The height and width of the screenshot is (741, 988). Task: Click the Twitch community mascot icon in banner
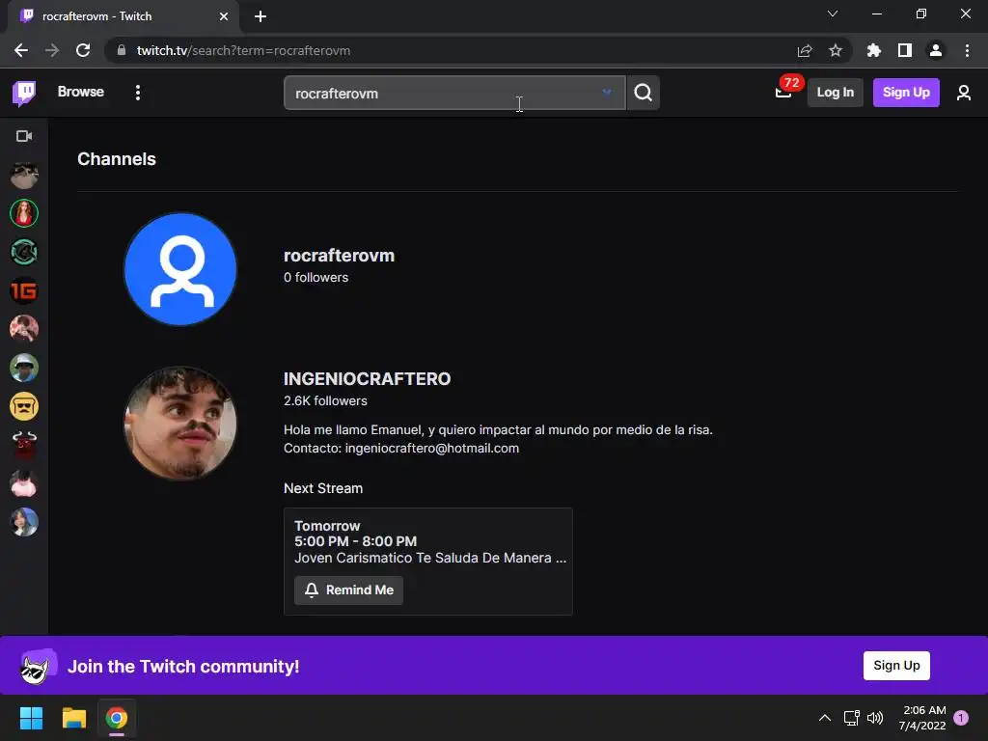(x=38, y=666)
